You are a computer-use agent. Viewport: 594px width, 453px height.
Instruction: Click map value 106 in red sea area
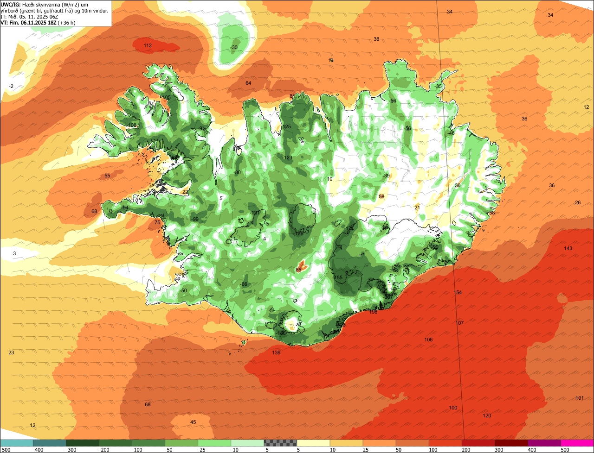point(428,340)
